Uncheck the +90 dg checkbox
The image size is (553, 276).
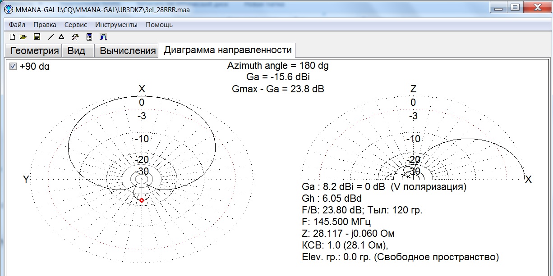(x=13, y=67)
